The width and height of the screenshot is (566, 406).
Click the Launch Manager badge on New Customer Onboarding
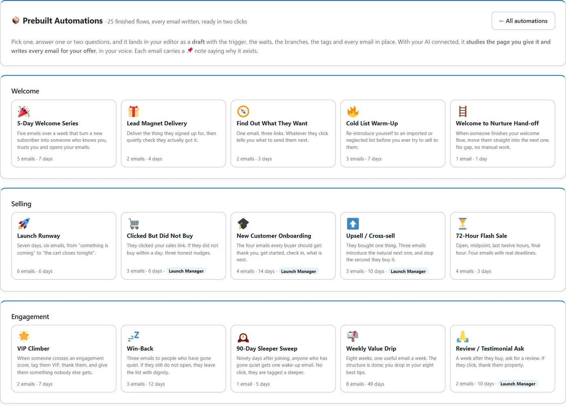(298, 271)
